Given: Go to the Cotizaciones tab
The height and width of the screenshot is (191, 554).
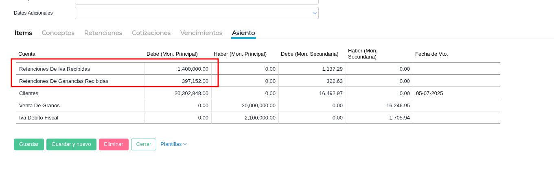Looking at the screenshot, I should (x=151, y=33).
